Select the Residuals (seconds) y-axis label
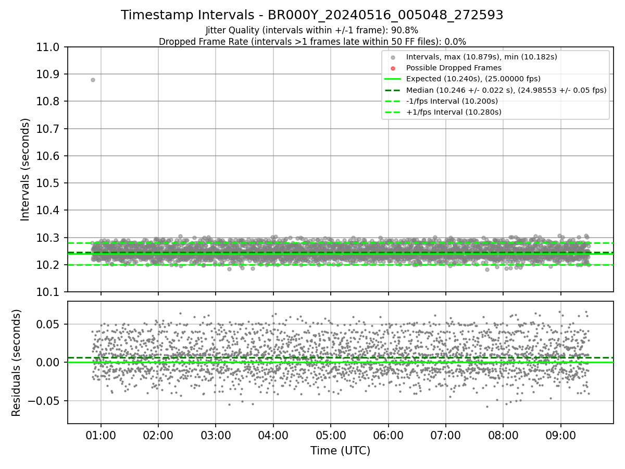 click(x=16, y=363)
